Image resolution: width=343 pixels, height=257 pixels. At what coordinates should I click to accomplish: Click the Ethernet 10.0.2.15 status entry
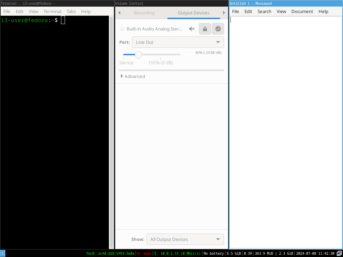coord(178,253)
